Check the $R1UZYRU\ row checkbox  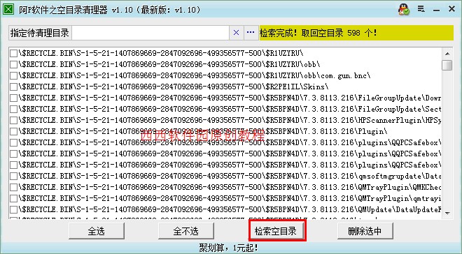tap(13, 54)
